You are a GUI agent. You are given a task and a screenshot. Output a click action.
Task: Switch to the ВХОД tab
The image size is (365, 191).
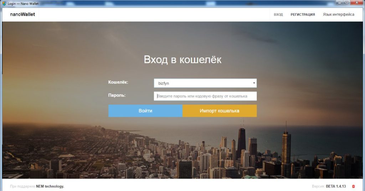[278, 15]
